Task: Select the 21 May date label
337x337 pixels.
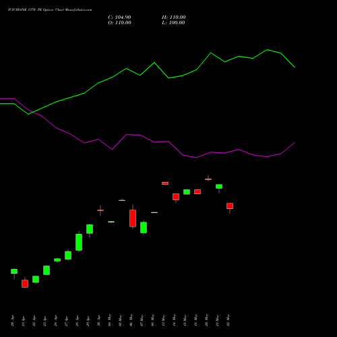Action: click(218, 320)
